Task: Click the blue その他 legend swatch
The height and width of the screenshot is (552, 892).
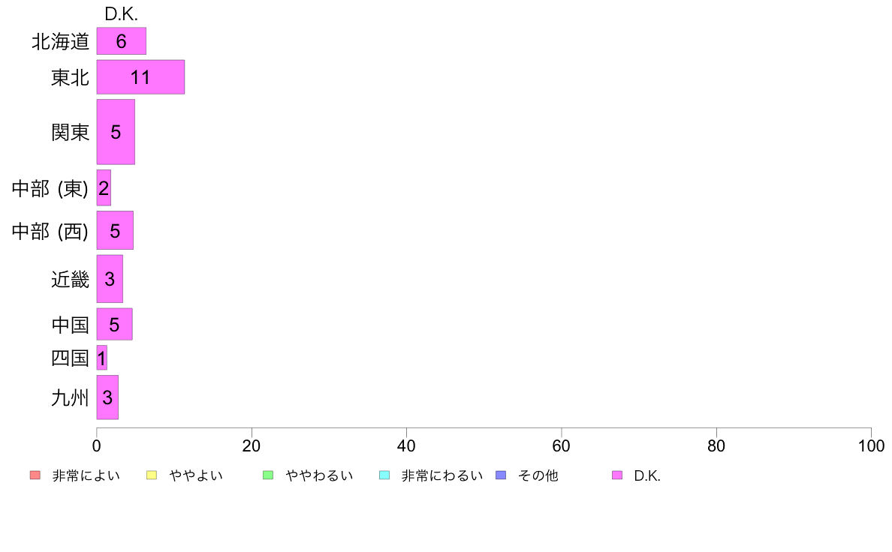Action: [x=501, y=475]
